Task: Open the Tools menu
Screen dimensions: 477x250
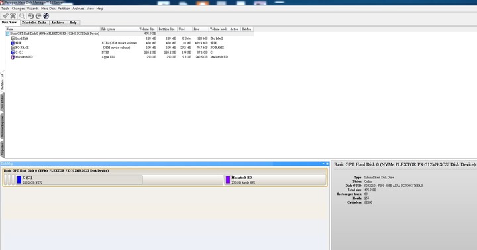Action: [x=5, y=9]
